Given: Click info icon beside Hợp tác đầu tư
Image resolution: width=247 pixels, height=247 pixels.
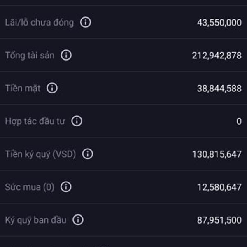Looking at the screenshot, I should (x=77, y=121).
